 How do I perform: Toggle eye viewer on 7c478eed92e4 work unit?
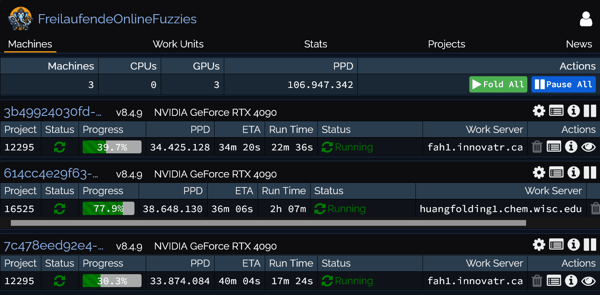coord(588,281)
